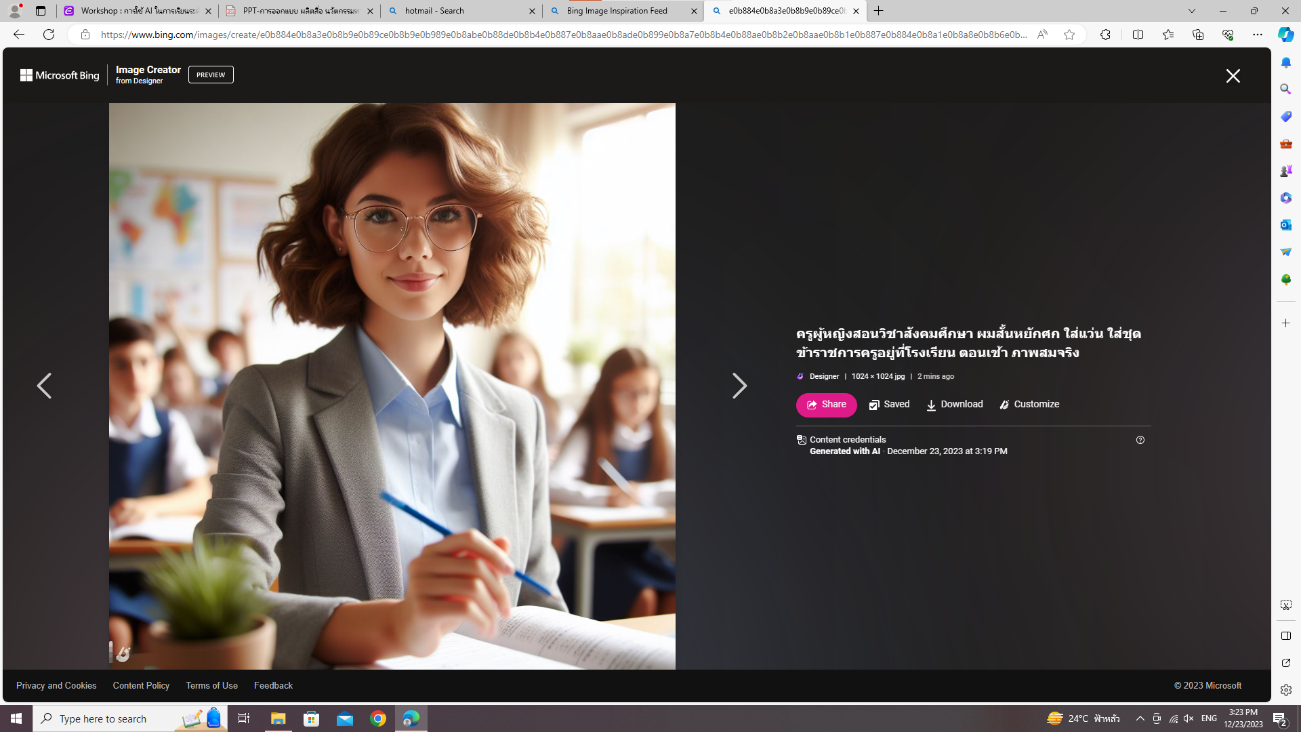
Task: Click the Download icon button
Action: [x=954, y=405]
